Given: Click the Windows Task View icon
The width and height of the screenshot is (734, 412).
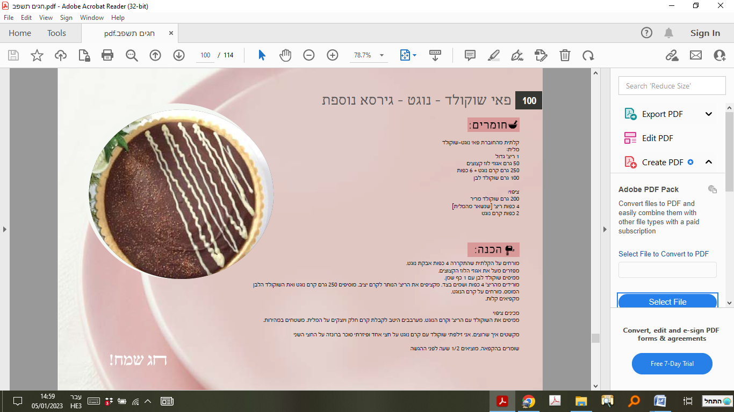Looking at the screenshot, I should 687,401.
